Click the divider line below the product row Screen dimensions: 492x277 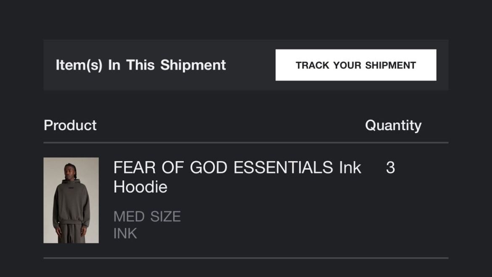(x=246, y=258)
